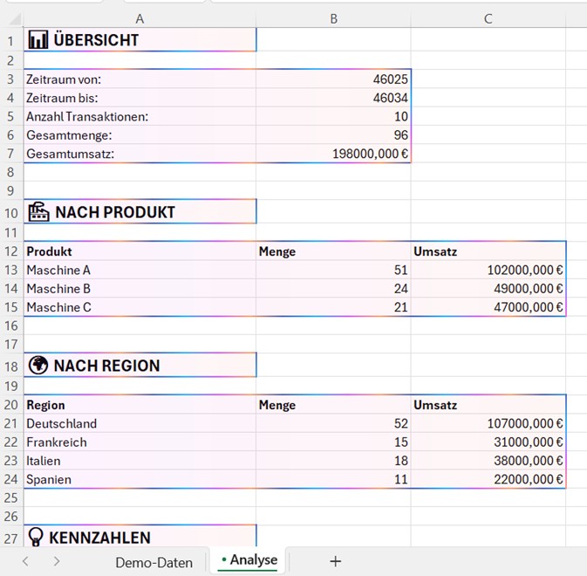
Task: Click the column C header
Action: (488, 18)
